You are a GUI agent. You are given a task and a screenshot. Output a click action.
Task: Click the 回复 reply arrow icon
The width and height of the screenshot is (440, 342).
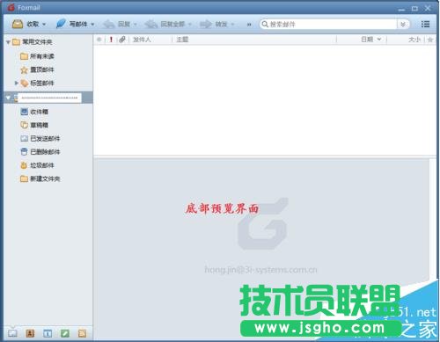point(108,24)
